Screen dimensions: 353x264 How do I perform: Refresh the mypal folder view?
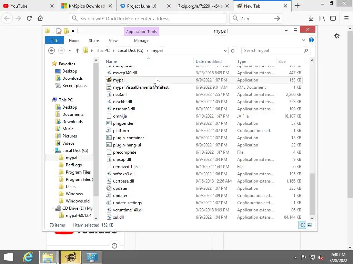[233, 51]
